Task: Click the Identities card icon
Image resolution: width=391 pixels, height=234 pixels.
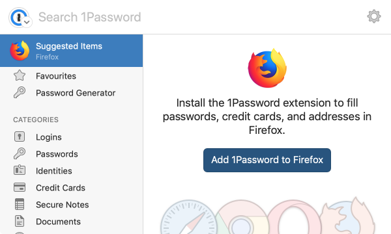Action: [20, 170]
